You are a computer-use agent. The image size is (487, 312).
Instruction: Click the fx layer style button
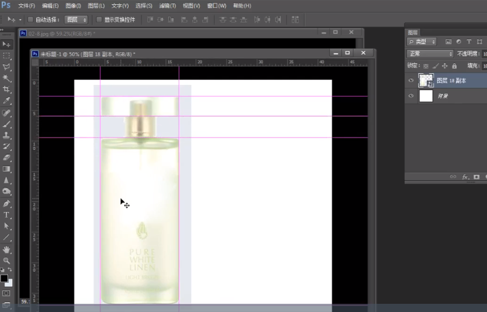click(465, 177)
